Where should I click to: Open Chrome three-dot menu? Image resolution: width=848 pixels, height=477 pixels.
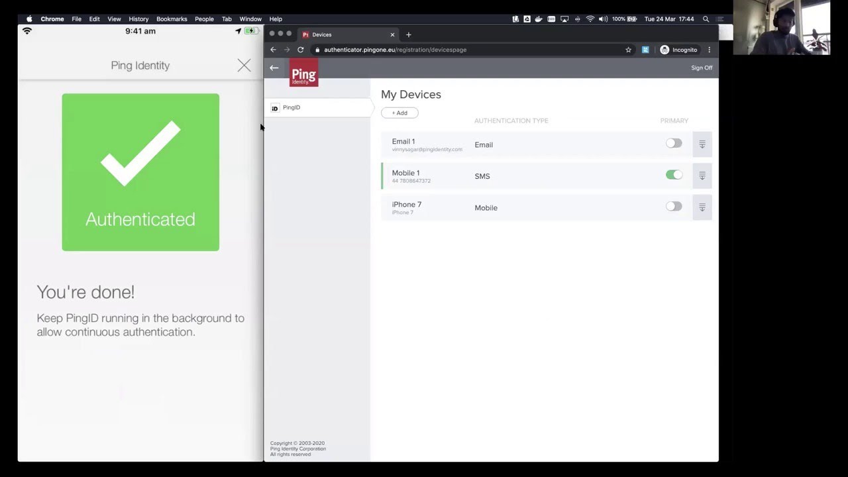pyautogui.click(x=709, y=50)
